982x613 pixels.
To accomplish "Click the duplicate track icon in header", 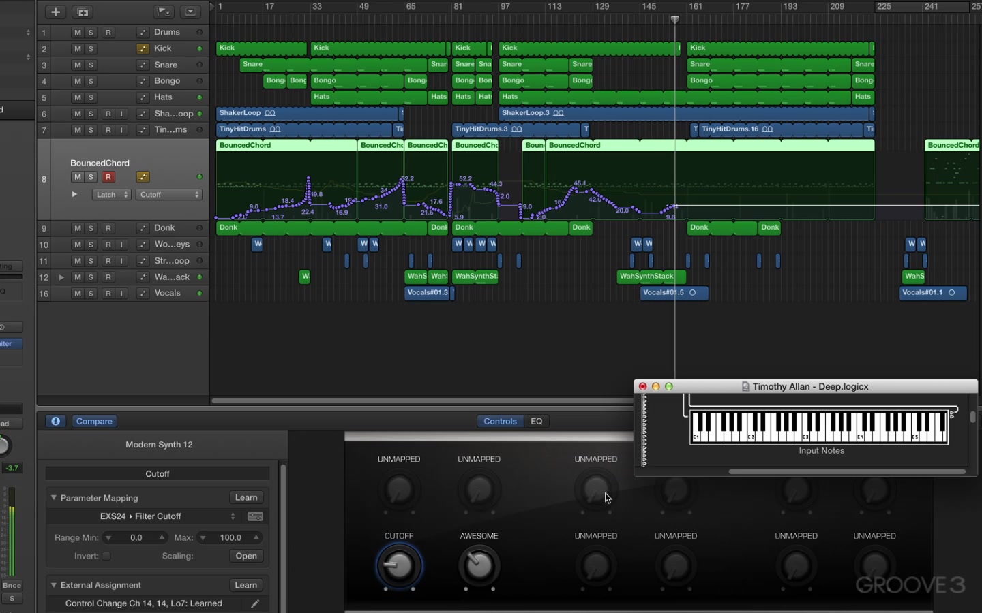I will pyautogui.click(x=83, y=12).
